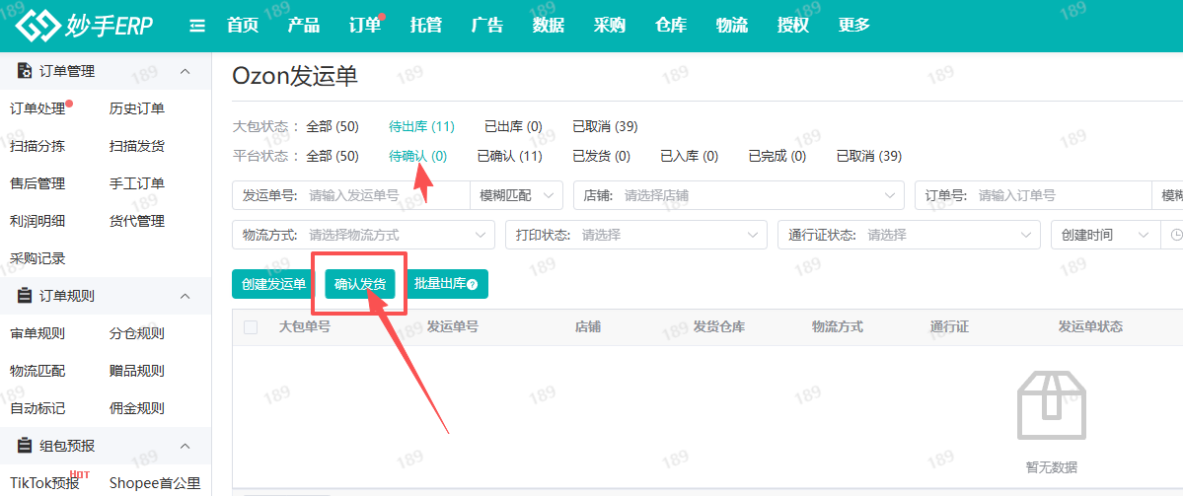Tick the select-all checkbox in table header
1183x496 pixels.
251,327
